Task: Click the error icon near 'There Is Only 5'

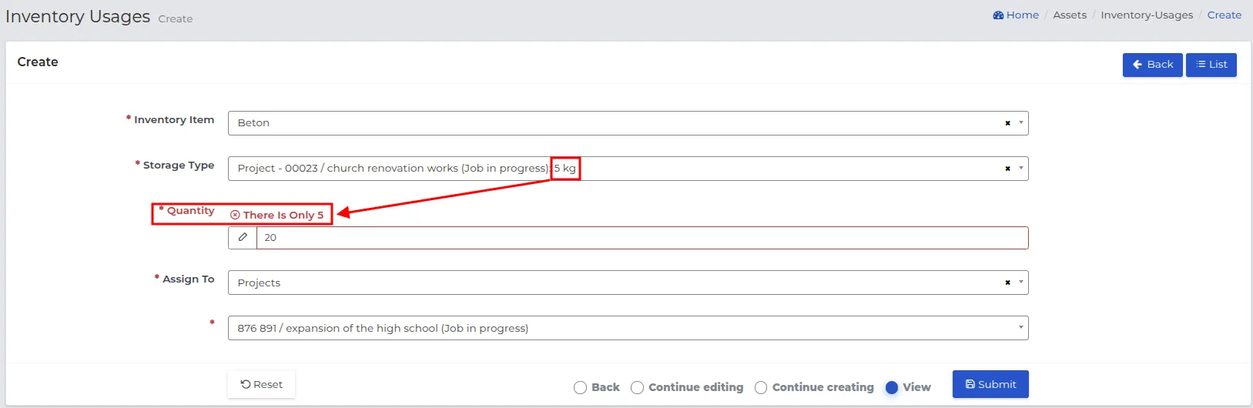Action: point(235,216)
